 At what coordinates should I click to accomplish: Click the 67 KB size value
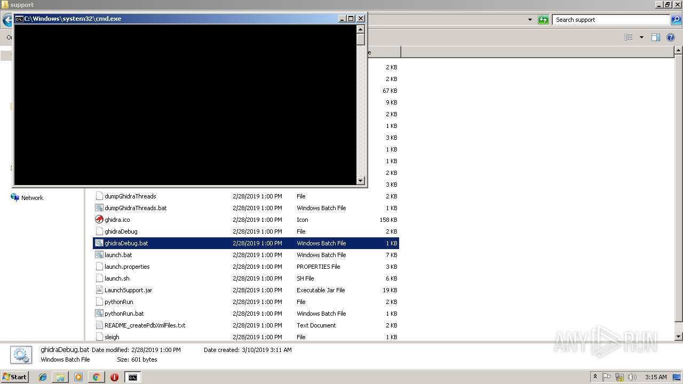[x=390, y=91]
